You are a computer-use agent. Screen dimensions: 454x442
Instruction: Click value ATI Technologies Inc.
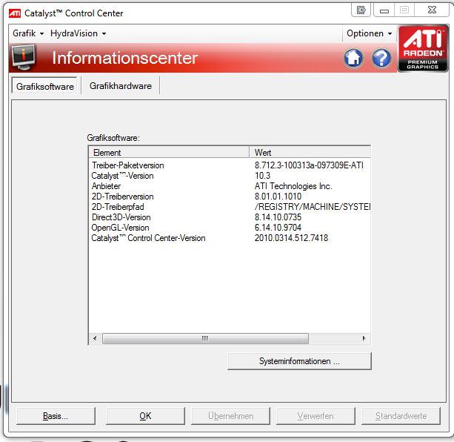(x=293, y=186)
